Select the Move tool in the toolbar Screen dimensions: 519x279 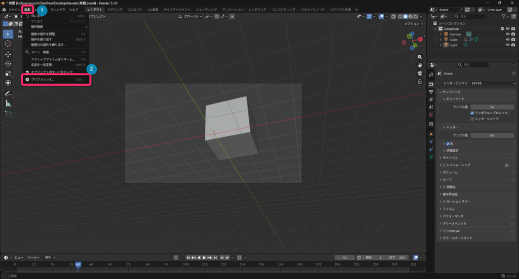(x=8, y=54)
